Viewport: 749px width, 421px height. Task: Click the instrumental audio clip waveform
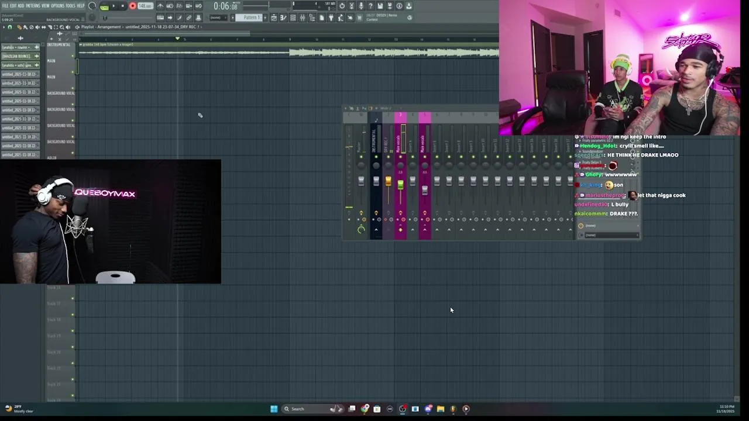(288, 53)
